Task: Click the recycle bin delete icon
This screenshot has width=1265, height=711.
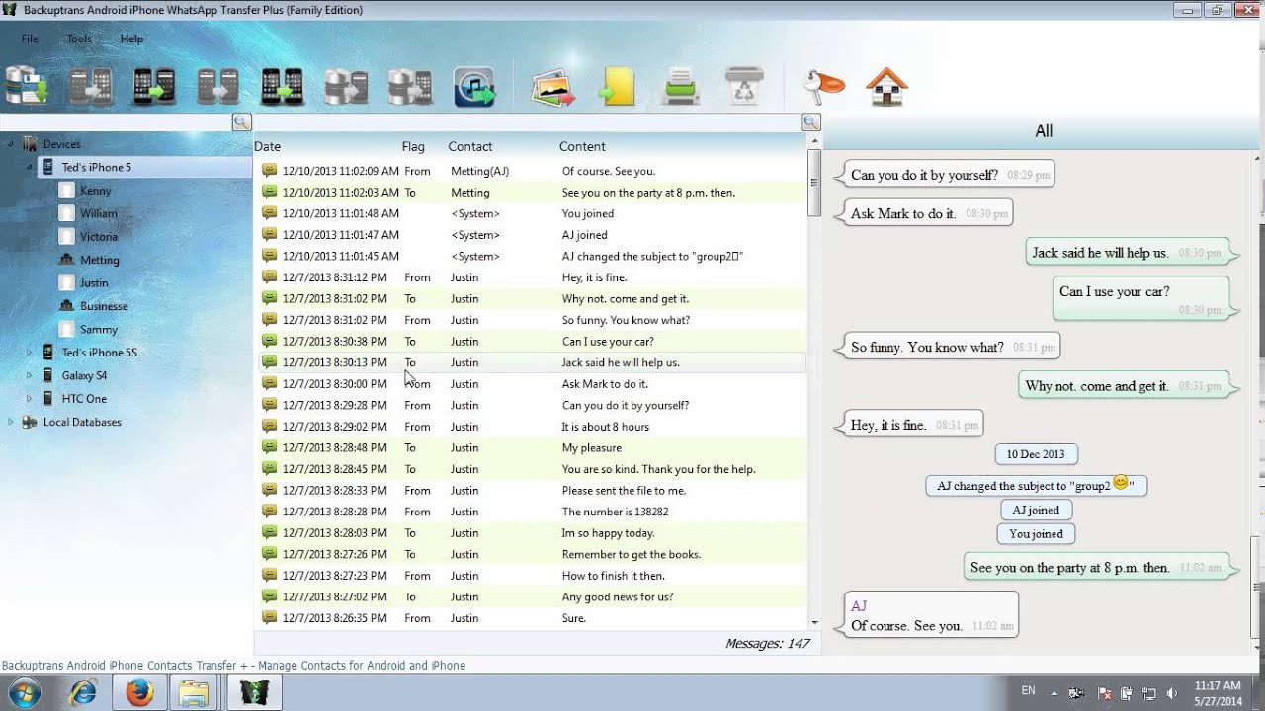Action: pos(743,86)
